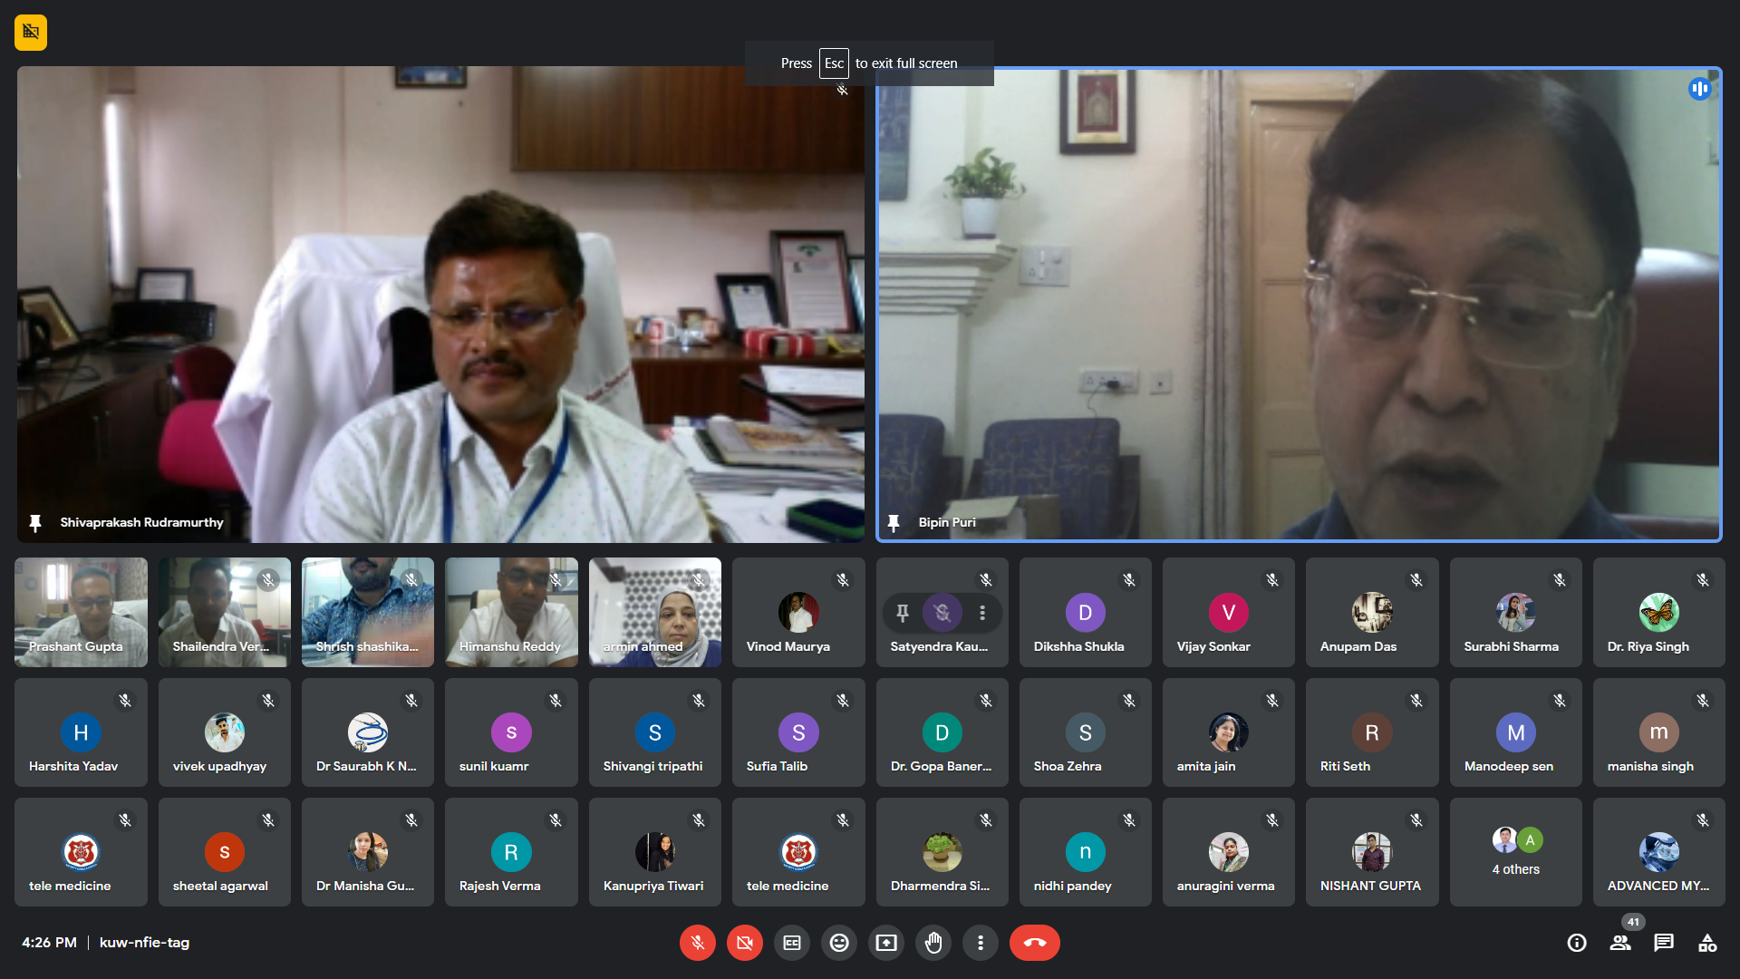Open the Activities panel icon
1740x979 pixels.
[x=1707, y=943]
